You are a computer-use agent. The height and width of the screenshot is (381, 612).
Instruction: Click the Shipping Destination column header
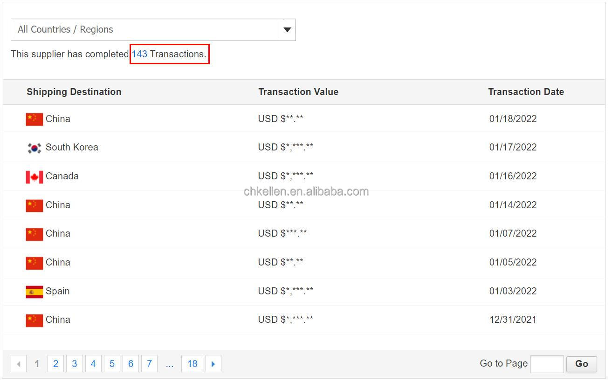[x=74, y=92]
